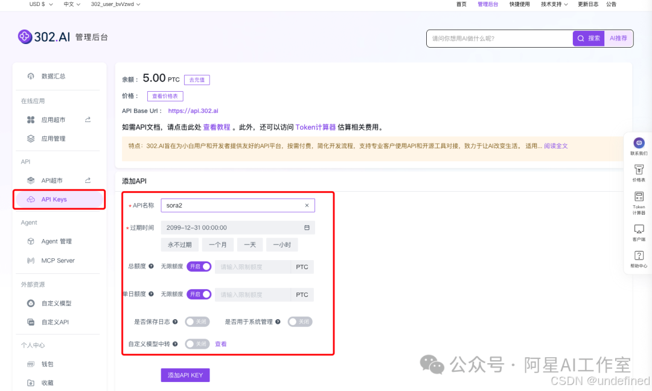Image resolution: width=652 pixels, height=391 pixels.
Task: Click the 添加API KEY button
Action: 185,375
